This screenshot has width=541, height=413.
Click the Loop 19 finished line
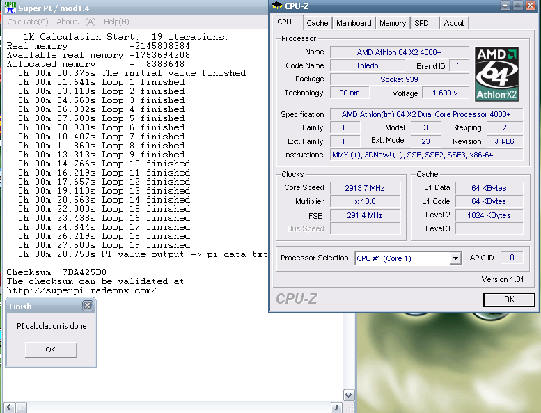coord(104,245)
